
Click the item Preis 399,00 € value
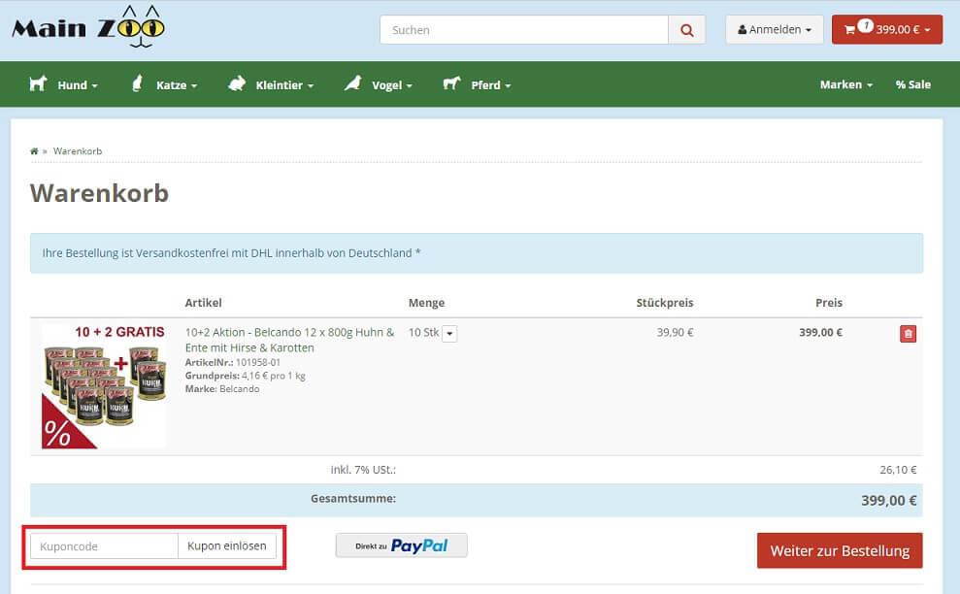point(820,333)
